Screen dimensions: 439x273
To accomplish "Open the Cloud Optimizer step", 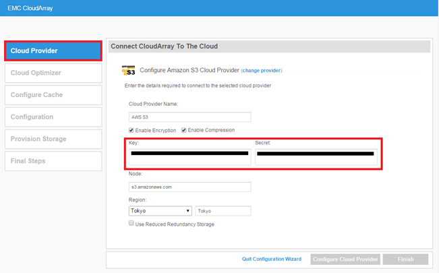I will (53, 73).
